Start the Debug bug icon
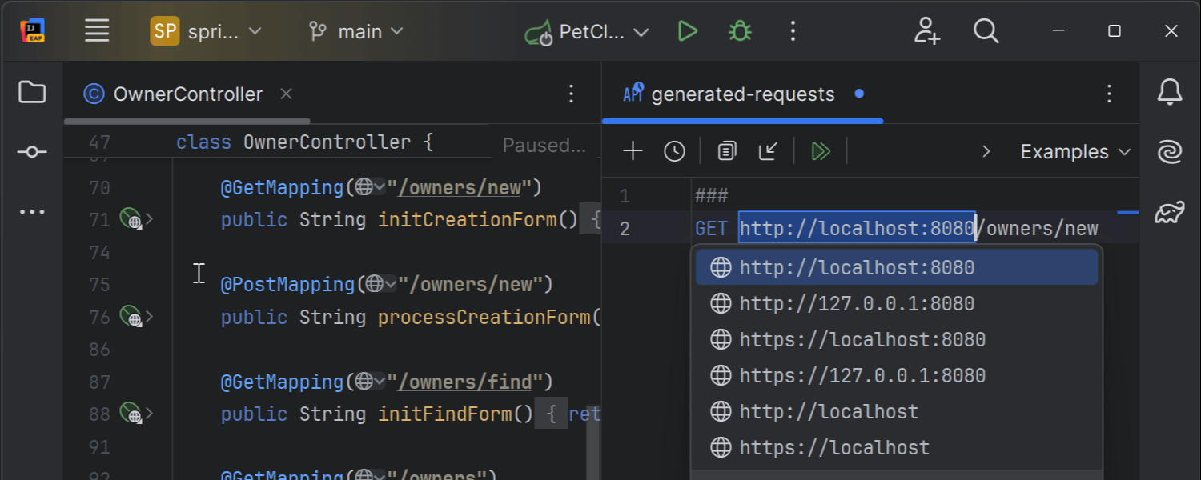This screenshot has width=1201, height=480. click(x=740, y=32)
